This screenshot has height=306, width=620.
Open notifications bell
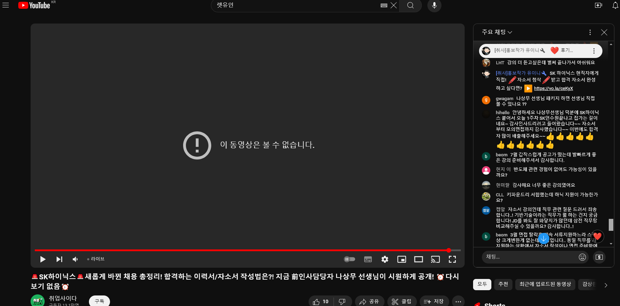point(615,5)
